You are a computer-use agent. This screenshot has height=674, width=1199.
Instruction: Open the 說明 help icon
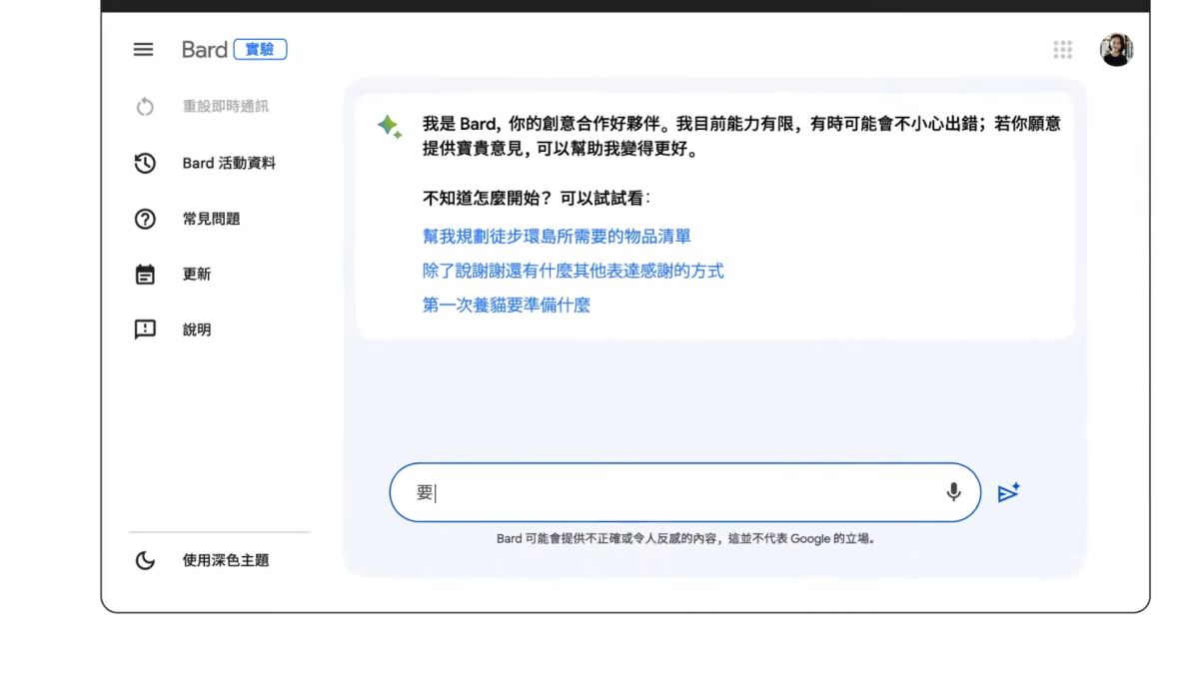144,330
